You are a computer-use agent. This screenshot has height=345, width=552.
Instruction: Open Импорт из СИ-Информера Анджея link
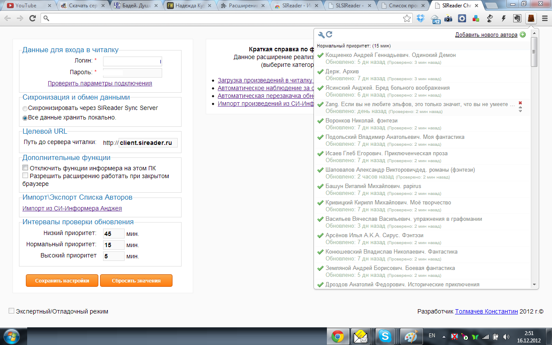point(72,208)
